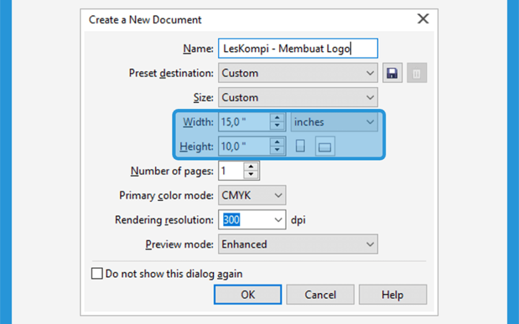The width and height of the screenshot is (519, 324).
Task: Increase width with the up arrow
Action: [277, 117]
